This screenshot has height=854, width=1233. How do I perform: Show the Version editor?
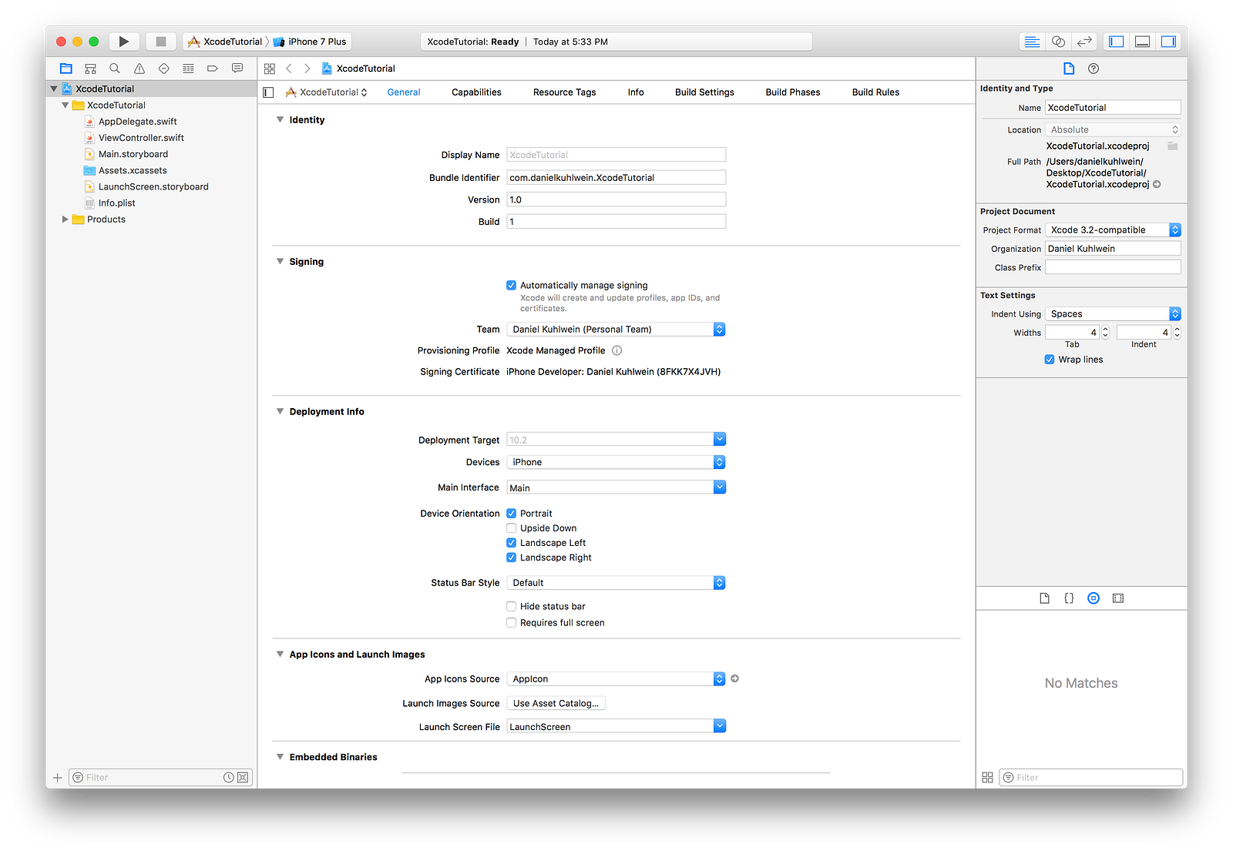tap(1084, 42)
